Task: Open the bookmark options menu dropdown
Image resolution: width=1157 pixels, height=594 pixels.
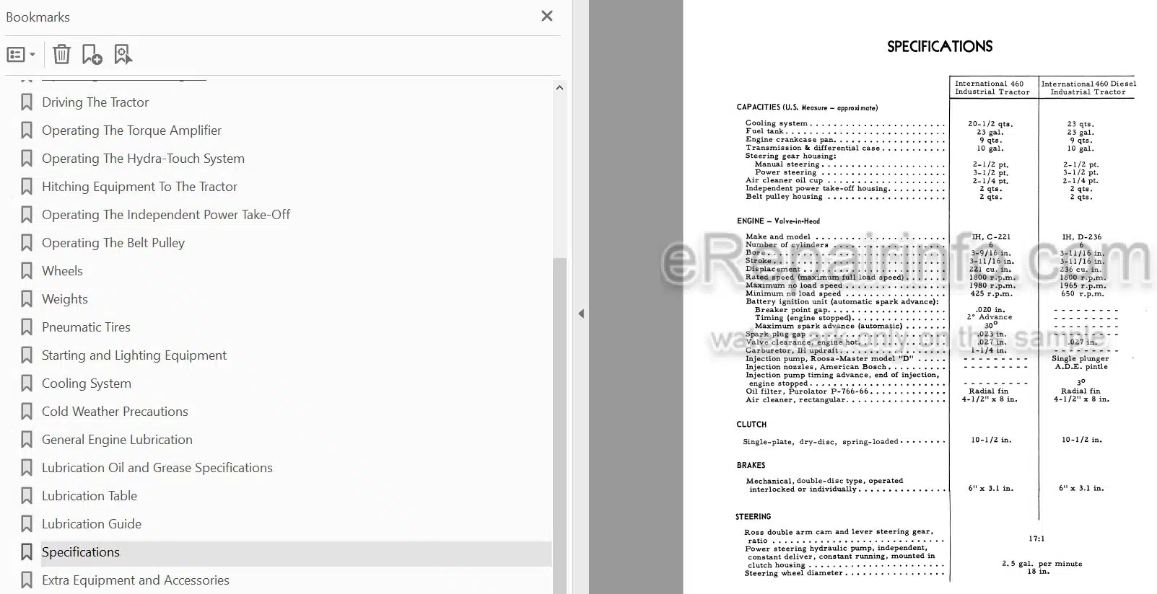Action: point(21,55)
